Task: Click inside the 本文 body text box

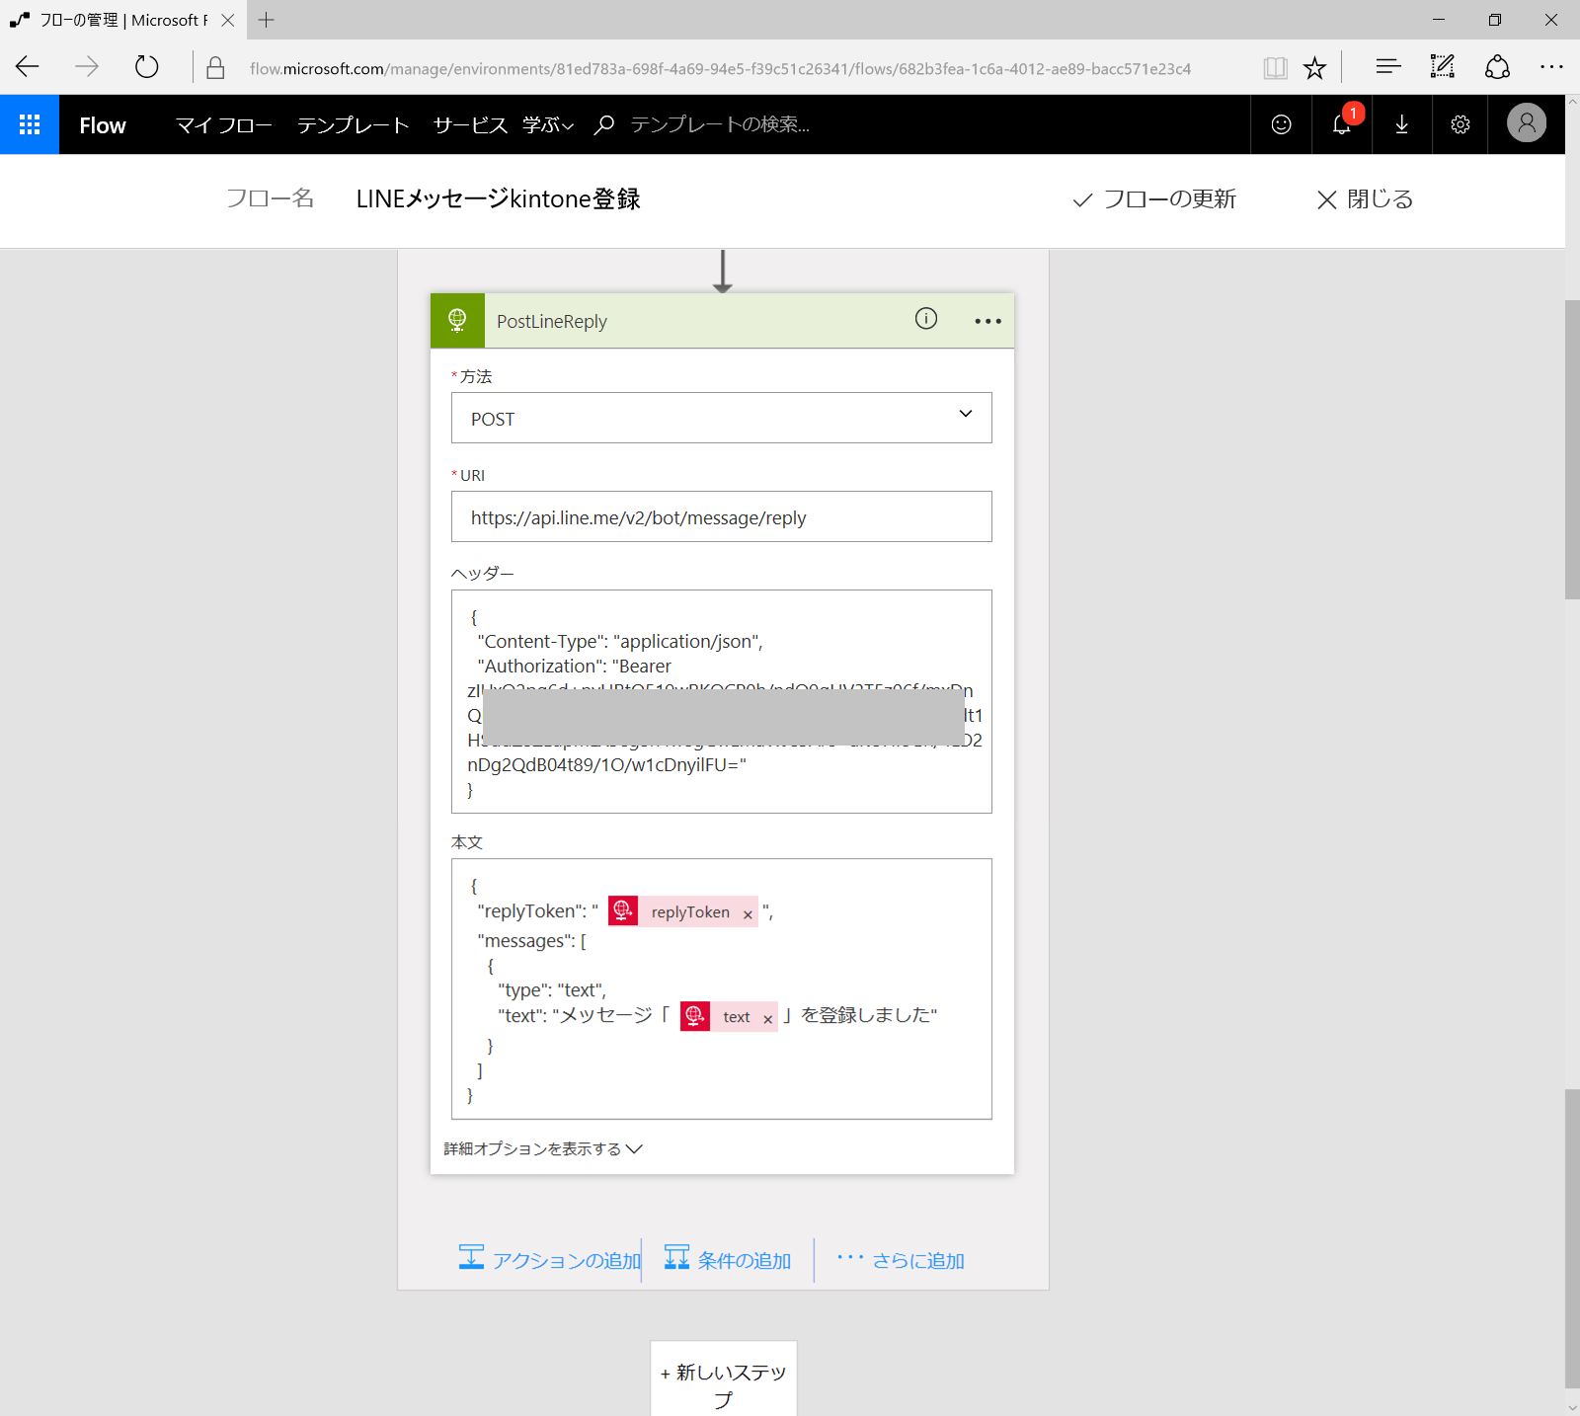Action: [x=722, y=988]
